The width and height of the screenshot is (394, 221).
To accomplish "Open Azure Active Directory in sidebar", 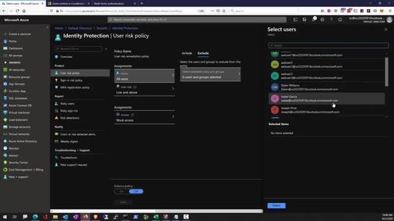I will (x=20, y=141).
